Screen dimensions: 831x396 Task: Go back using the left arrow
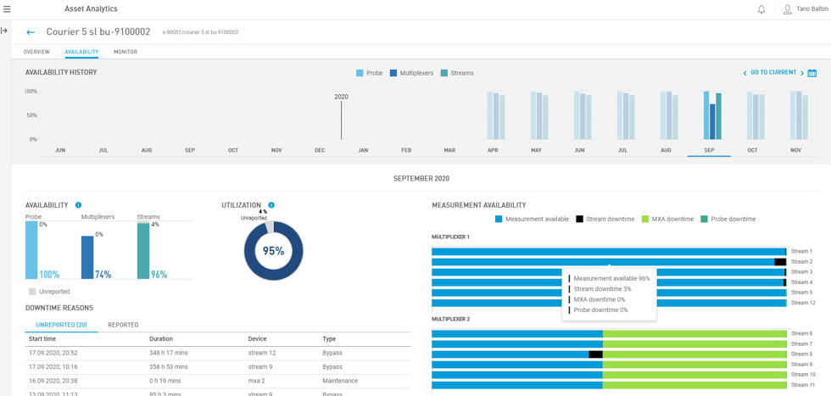point(31,32)
